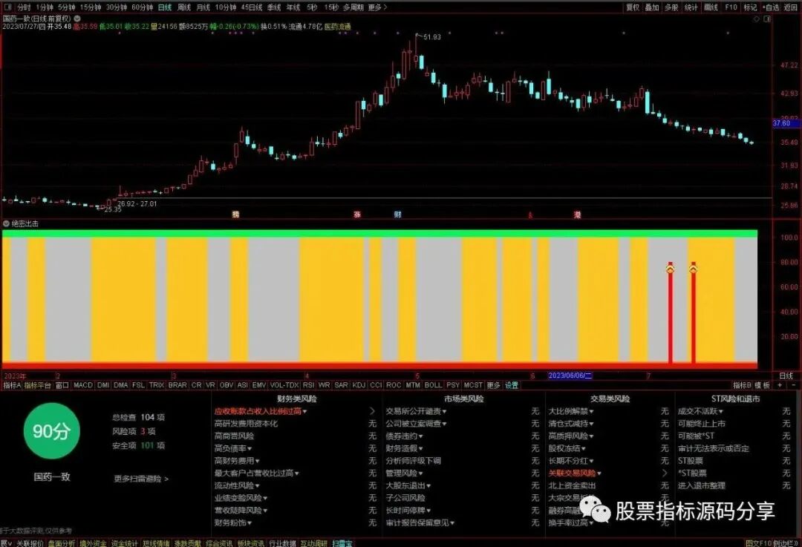This screenshot has height=547, width=802.
Task: Select 60分钟 period
Action: coord(142,7)
